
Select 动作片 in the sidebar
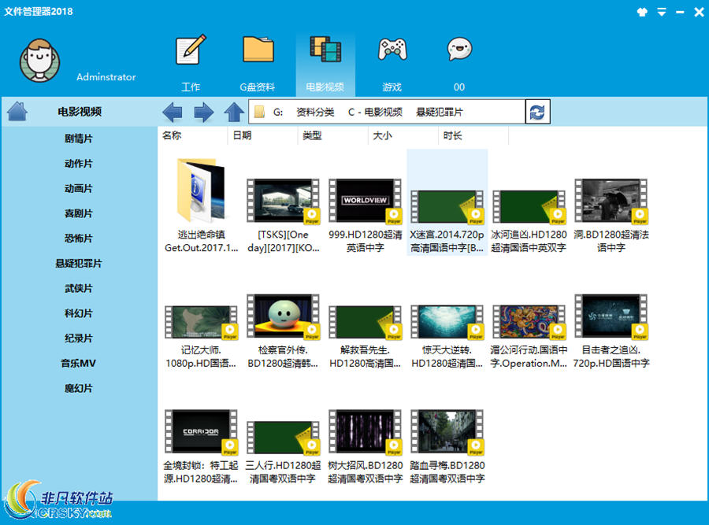pos(79,164)
